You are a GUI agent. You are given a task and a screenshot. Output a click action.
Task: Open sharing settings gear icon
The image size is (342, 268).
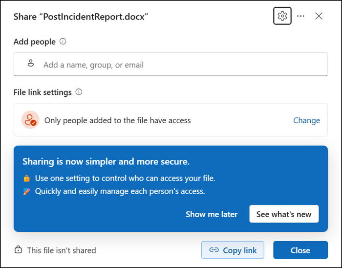(x=282, y=16)
